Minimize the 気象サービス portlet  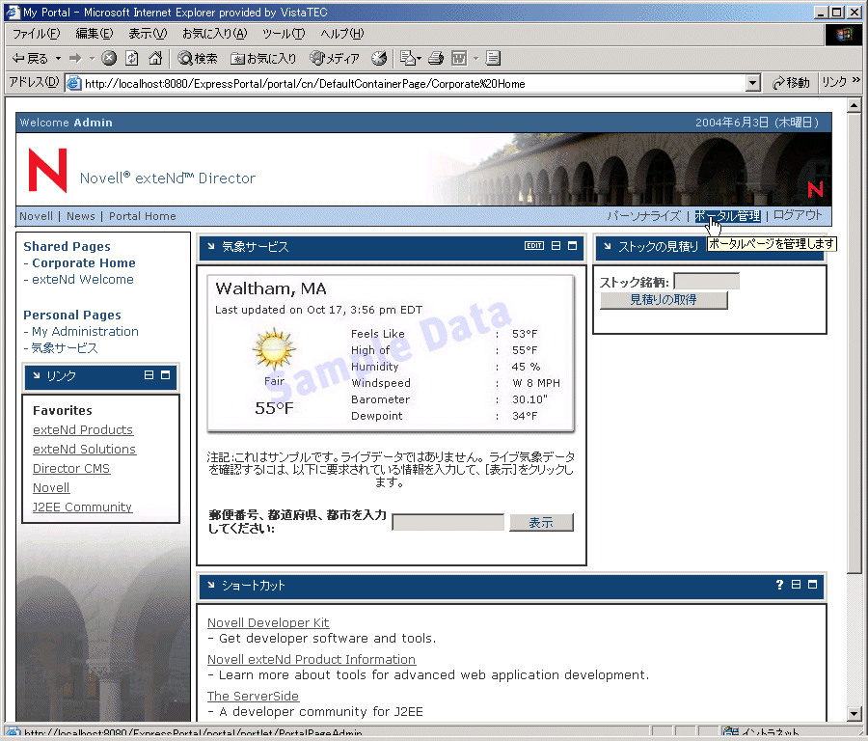point(556,245)
